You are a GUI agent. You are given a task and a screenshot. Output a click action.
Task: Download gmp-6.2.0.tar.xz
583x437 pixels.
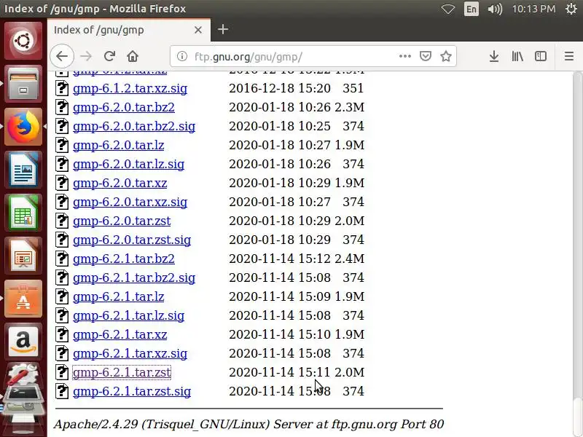[x=120, y=184]
